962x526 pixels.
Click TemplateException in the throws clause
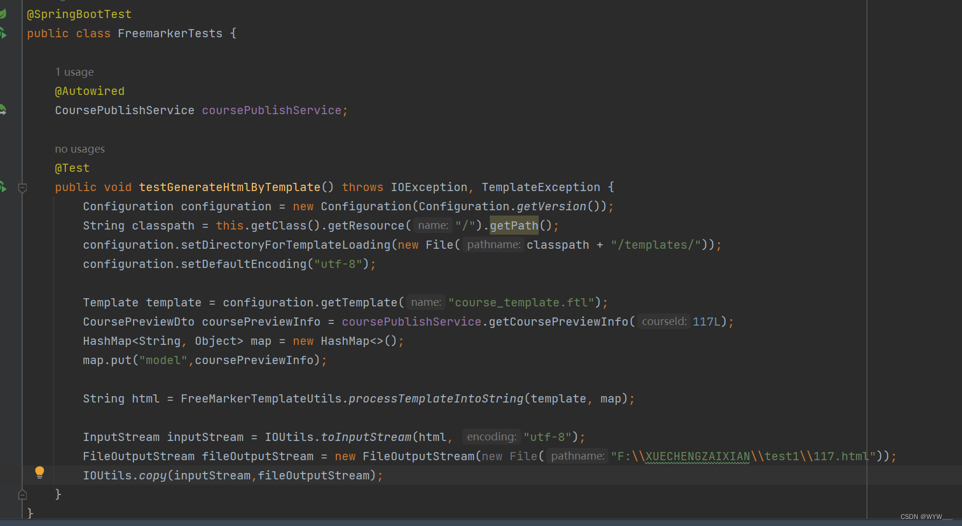point(541,187)
